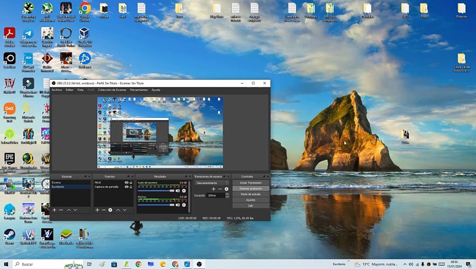
Task: Click the Iniciar Transmisión button
Action: coord(251,183)
